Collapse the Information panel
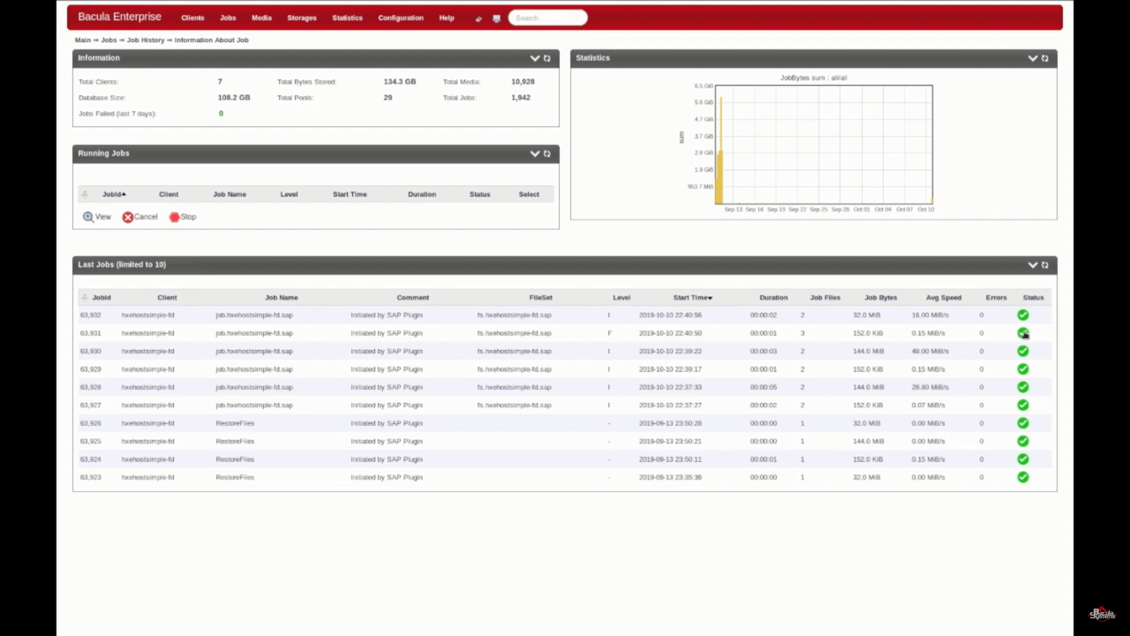Viewport: 1130px width, 636px height. point(535,58)
